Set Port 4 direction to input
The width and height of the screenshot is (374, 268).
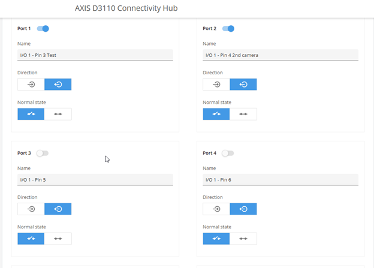(216, 209)
